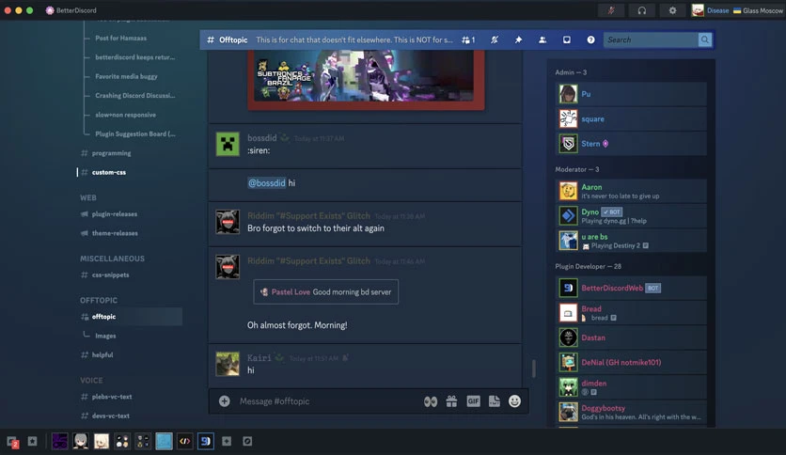Open the emoji picker smiley icon
786x455 pixels.
[515, 401]
